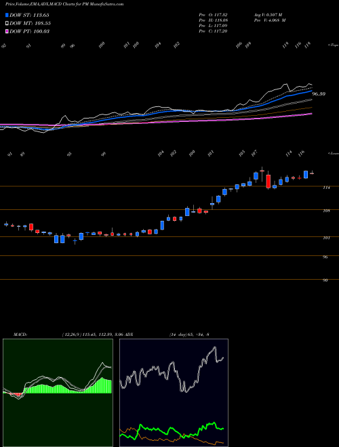The image size is (339, 447).
Task: Click the blue DOW ST legend swatch
Action: click(7, 15)
